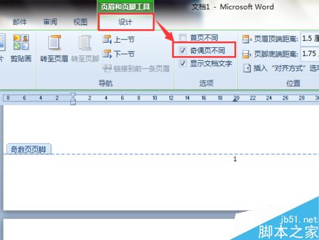
Task: Click the tab stop at ruler mark 20
Action: 235,100
